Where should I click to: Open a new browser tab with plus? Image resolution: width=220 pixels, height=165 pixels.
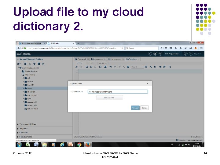pyautogui.click(x=78, y=43)
